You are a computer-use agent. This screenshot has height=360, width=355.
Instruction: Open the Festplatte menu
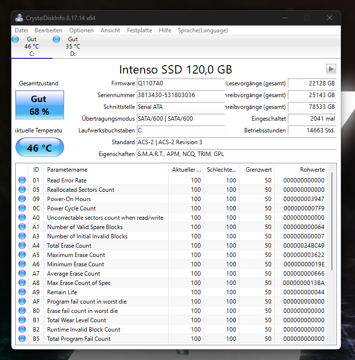tap(140, 30)
